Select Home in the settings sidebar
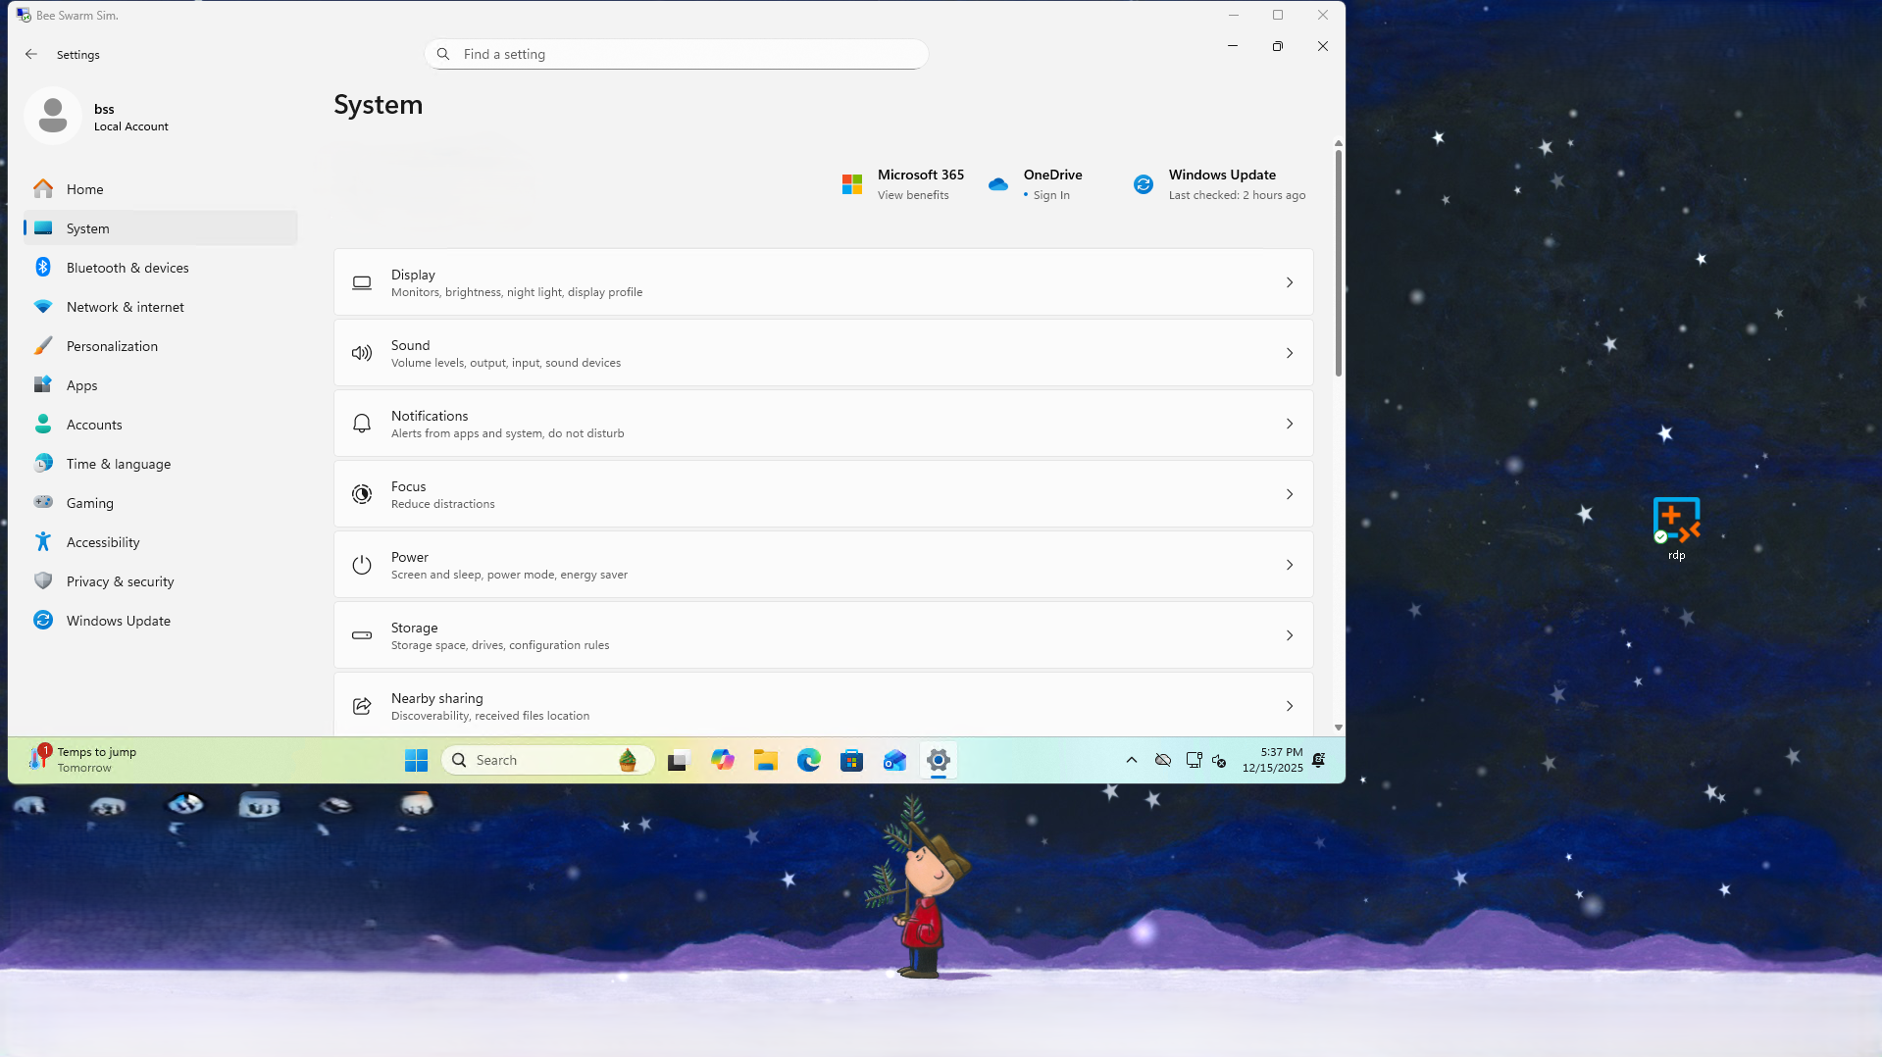1882x1057 pixels. point(85,188)
